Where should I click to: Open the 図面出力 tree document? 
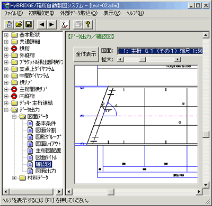[46, 171]
